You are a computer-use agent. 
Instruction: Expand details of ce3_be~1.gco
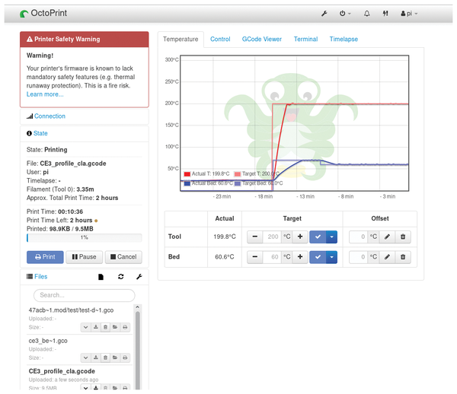point(85,357)
